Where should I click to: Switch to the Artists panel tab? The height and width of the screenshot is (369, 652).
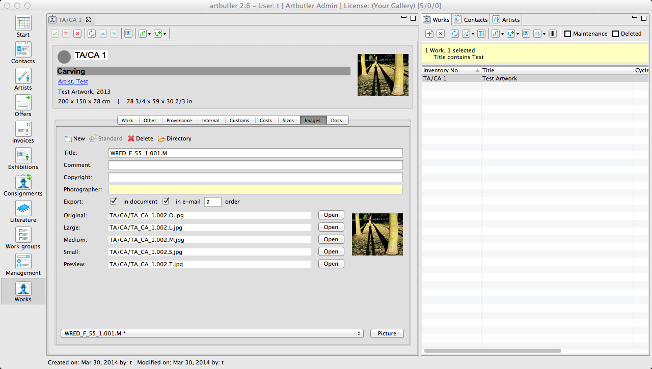(506, 20)
